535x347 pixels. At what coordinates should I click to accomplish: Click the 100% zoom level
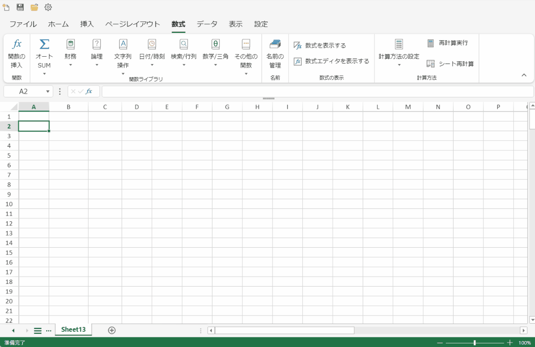tap(524, 342)
